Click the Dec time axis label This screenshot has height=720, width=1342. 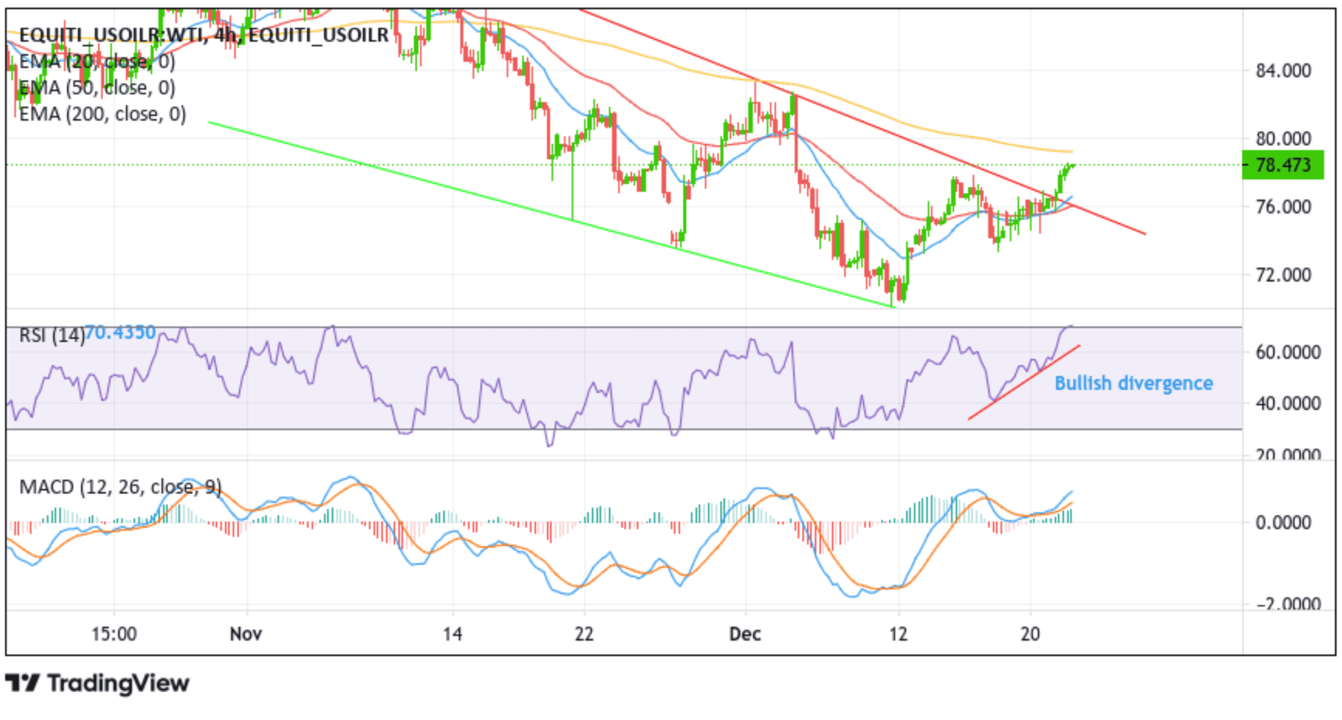[x=745, y=634]
